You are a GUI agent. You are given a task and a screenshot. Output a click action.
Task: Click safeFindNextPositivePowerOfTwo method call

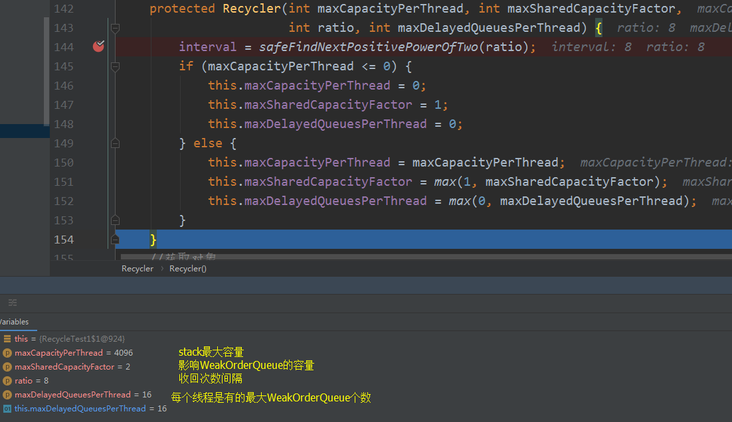369,47
